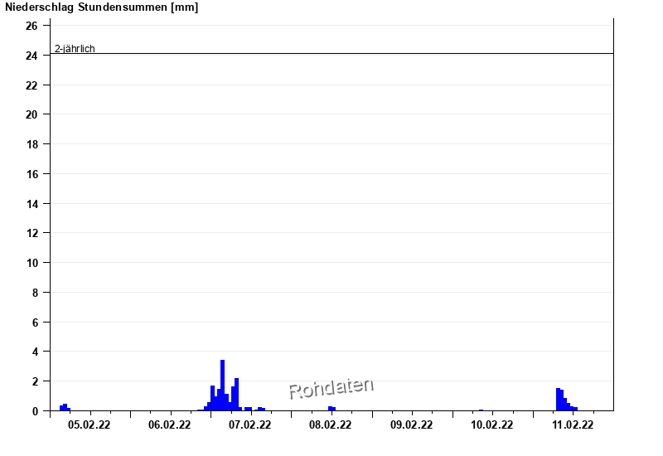Image resolution: width=663 pixels, height=456 pixels.
Task: Click the Rohdaten watermark text
Action: (331, 387)
